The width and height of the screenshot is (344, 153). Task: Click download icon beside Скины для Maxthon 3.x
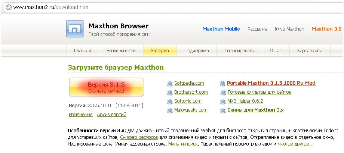[223, 110]
